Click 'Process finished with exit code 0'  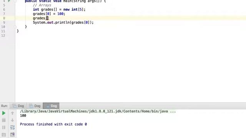(x=53, y=124)
